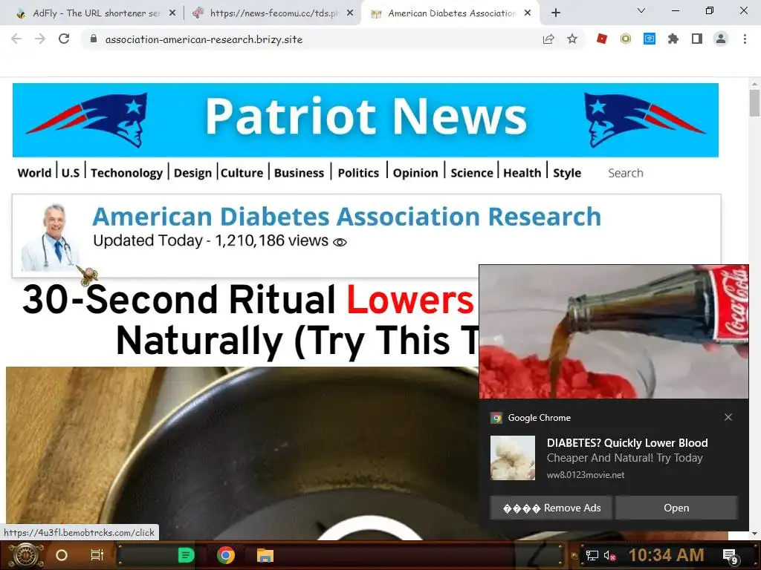This screenshot has width=761, height=570.
Task: Open the U.S news section
Action: tap(71, 173)
